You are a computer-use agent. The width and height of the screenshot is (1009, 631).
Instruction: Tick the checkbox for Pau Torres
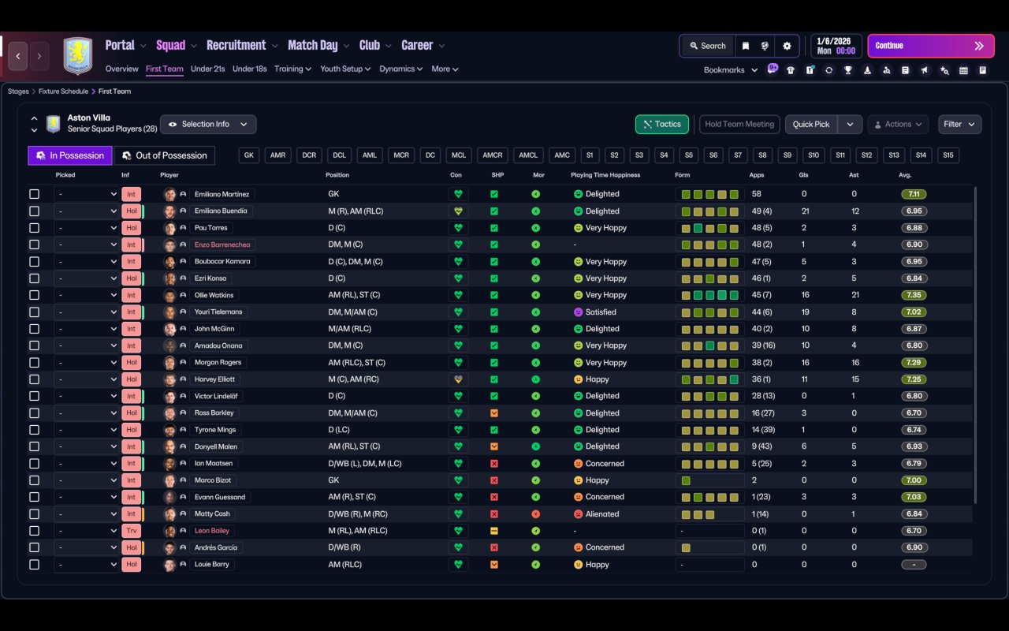coord(34,228)
